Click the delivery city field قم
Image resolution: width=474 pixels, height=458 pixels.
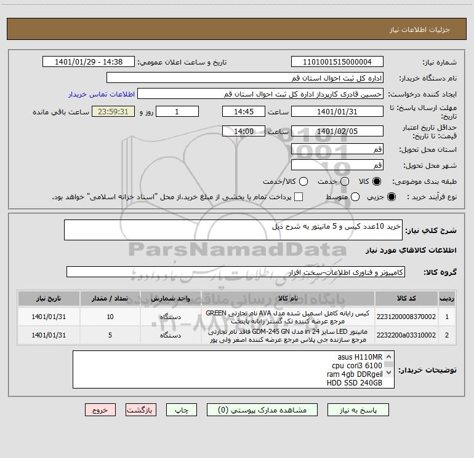pos(337,165)
